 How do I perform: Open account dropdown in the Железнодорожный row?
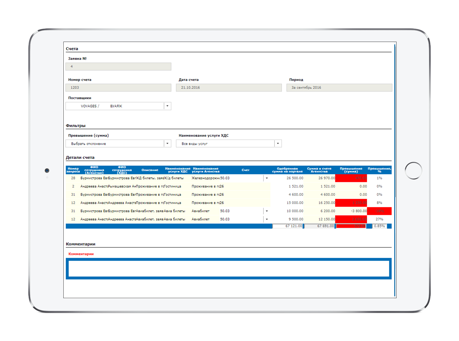click(x=267, y=178)
